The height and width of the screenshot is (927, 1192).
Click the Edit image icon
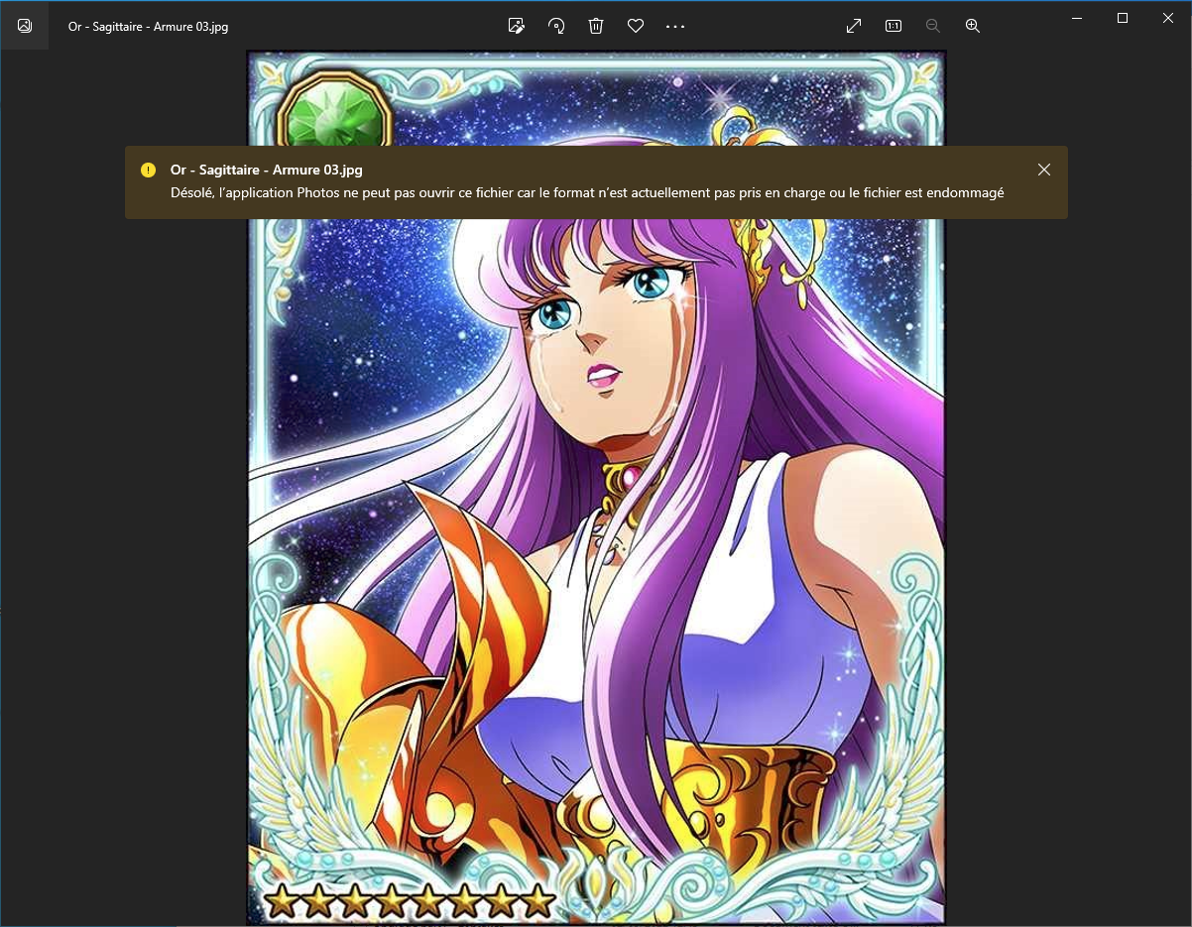[x=516, y=26]
